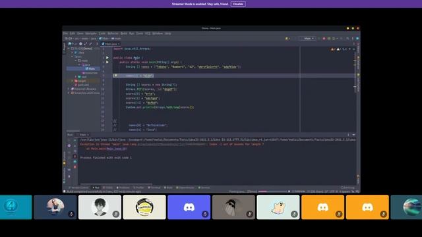Open the Navigate menu
The image size is (422, 237).
point(91,34)
